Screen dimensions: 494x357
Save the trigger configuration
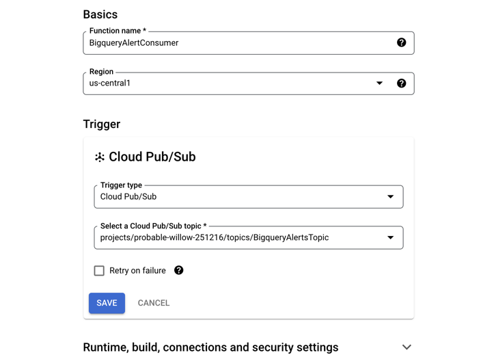[x=107, y=303]
